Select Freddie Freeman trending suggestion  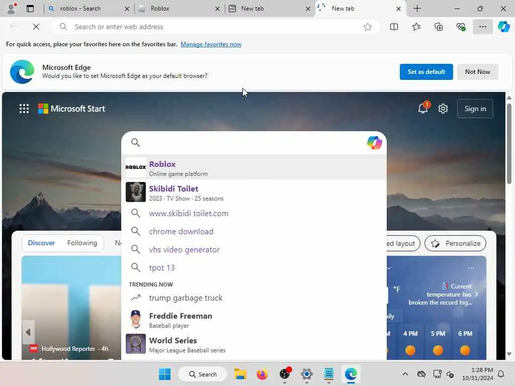pyautogui.click(x=254, y=319)
